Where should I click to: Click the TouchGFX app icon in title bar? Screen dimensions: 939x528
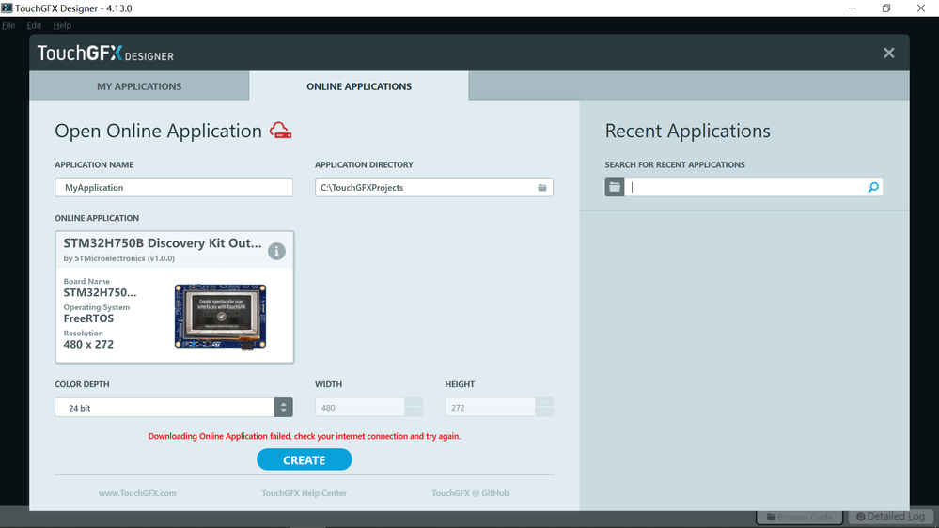pos(7,8)
